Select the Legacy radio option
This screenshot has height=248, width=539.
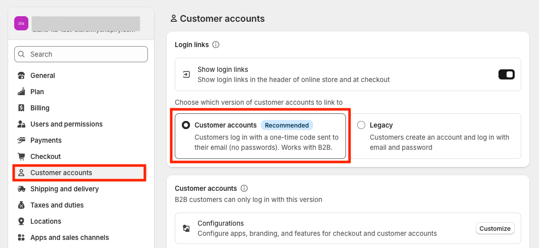[x=361, y=125]
